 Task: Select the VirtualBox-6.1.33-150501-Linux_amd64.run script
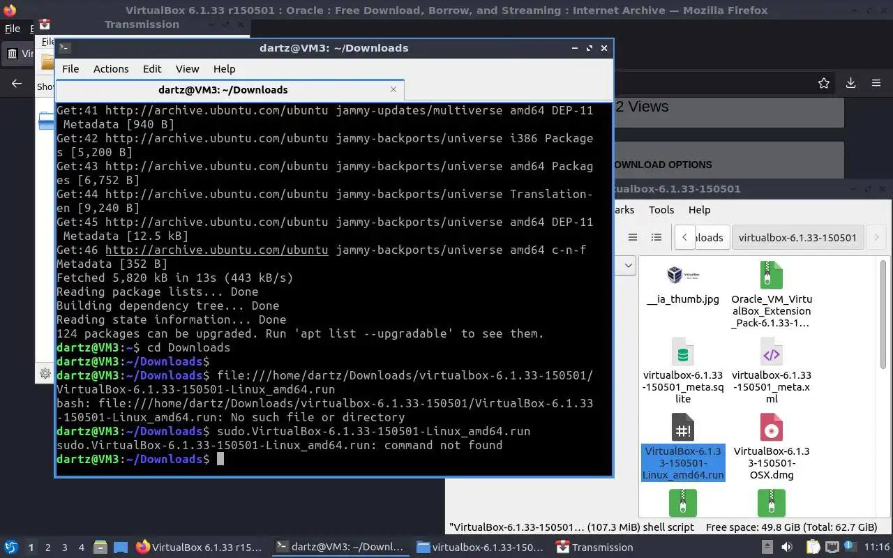click(683, 446)
